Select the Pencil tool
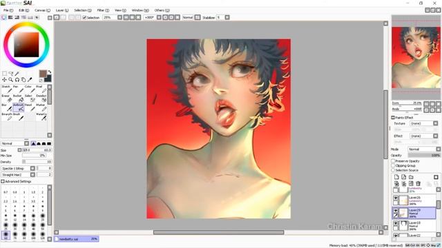This screenshot has width=442, height=248. tap(30, 107)
